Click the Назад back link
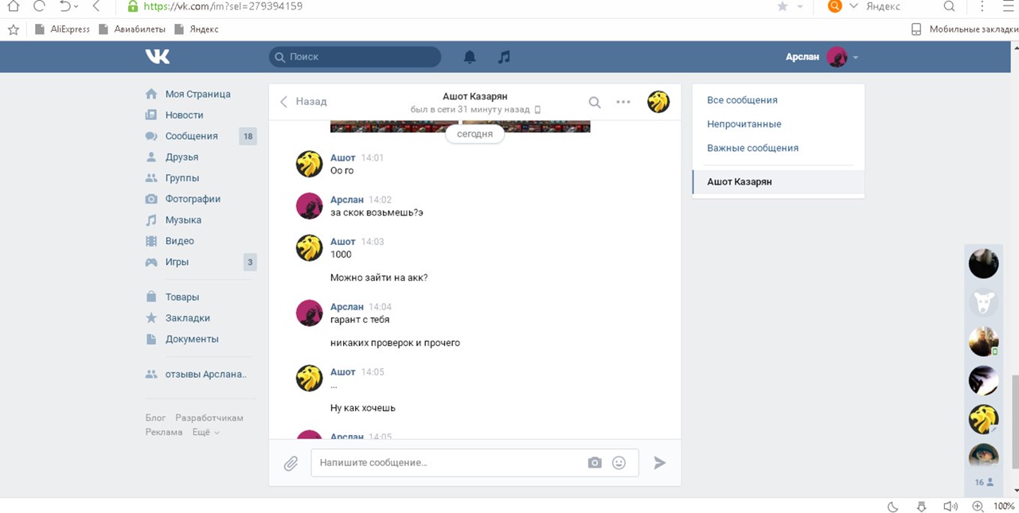 click(x=303, y=102)
